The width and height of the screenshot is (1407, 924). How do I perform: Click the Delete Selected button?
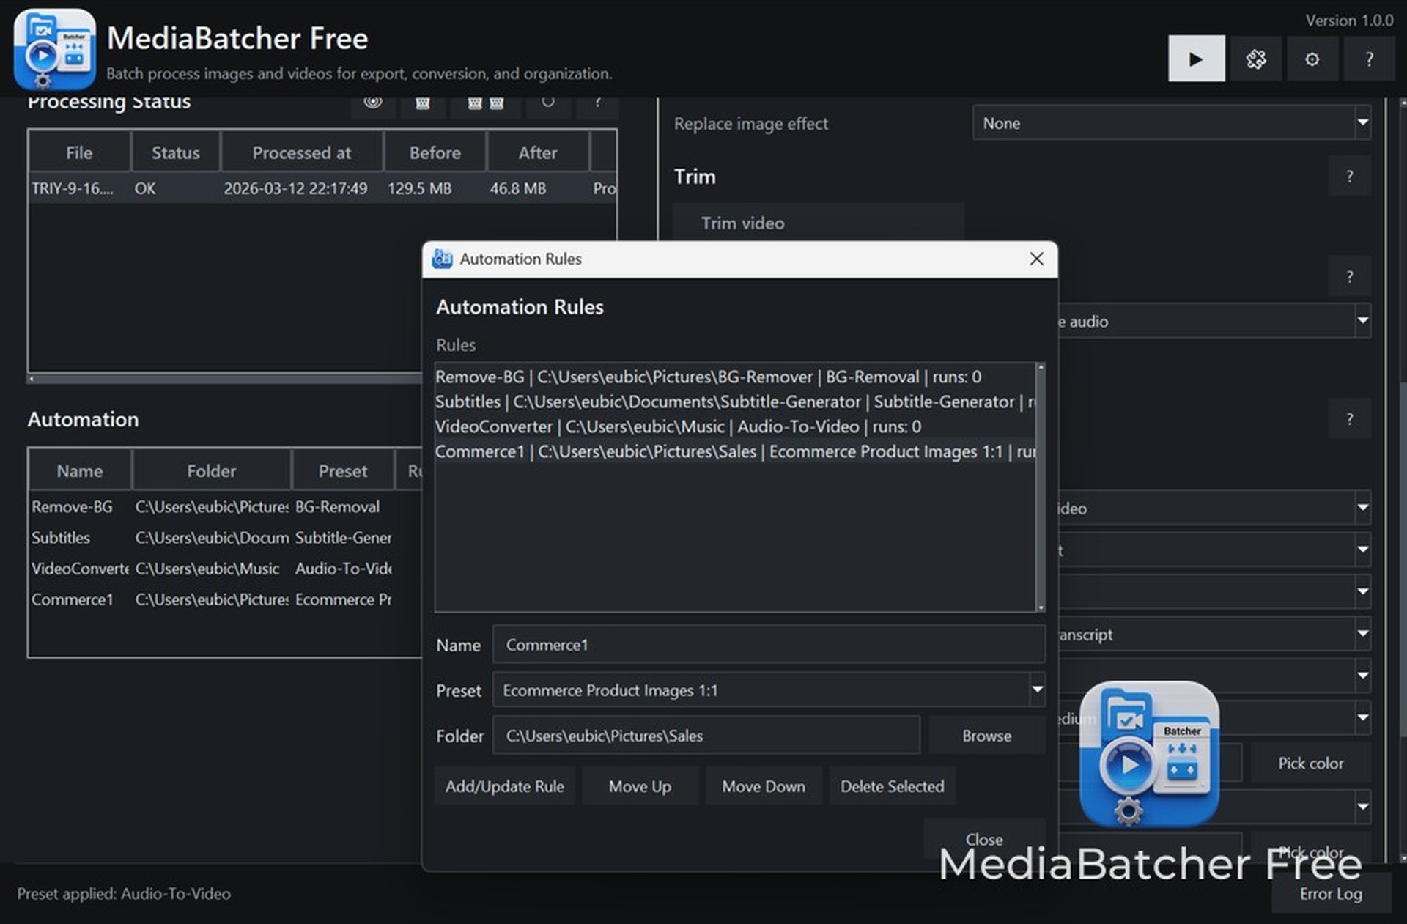(892, 786)
